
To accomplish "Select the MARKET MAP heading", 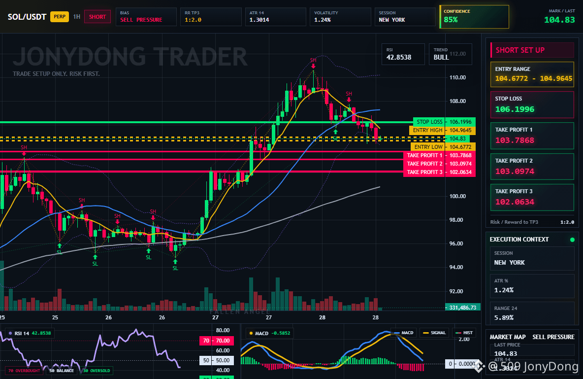I will (x=508, y=337).
